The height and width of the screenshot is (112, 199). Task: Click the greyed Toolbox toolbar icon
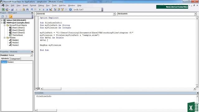point(66,10)
